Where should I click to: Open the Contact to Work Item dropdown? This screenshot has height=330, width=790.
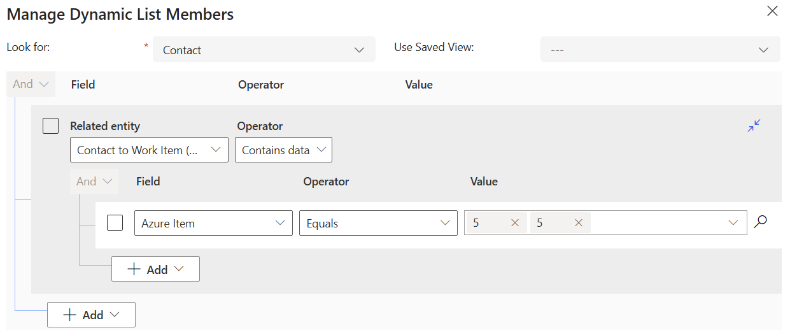(149, 150)
